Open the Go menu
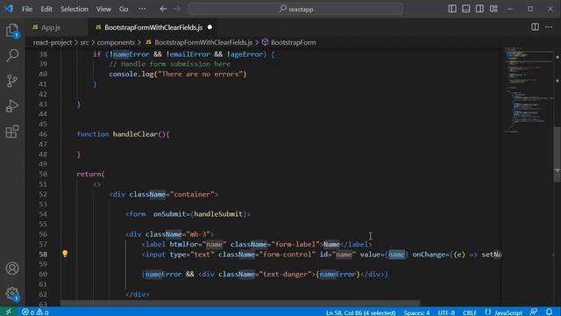561x316 pixels. [124, 9]
